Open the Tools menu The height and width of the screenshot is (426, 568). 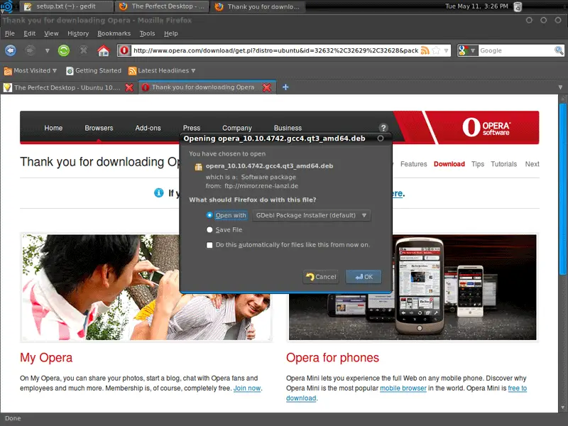click(148, 33)
